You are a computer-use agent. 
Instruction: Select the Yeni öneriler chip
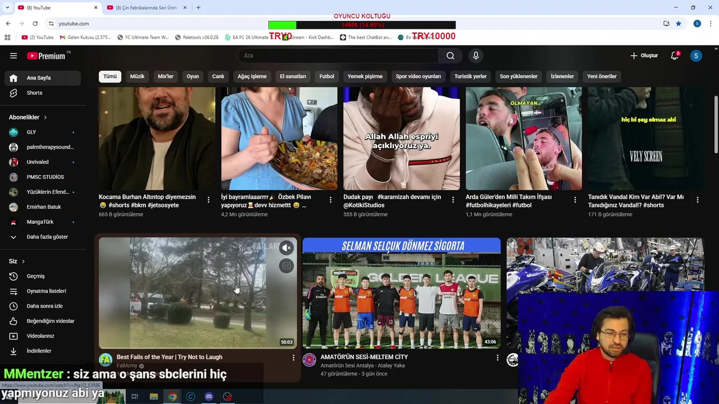click(602, 76)
